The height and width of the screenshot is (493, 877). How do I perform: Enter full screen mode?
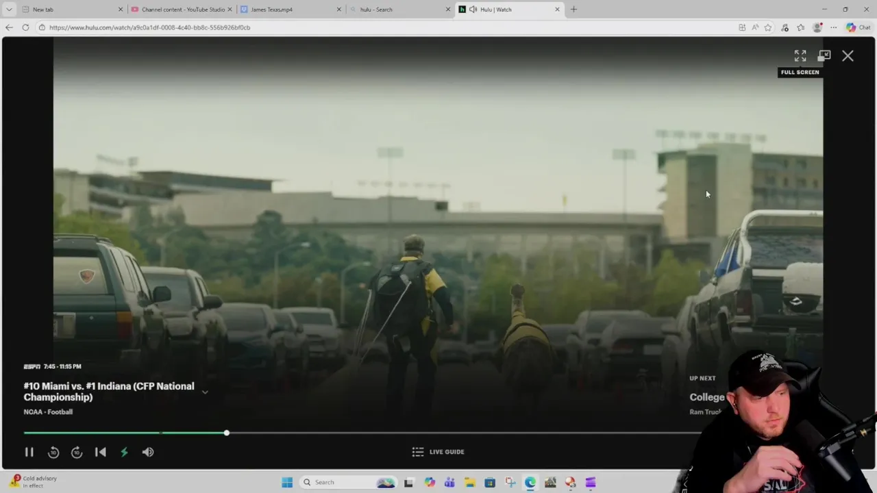[800, 56]
